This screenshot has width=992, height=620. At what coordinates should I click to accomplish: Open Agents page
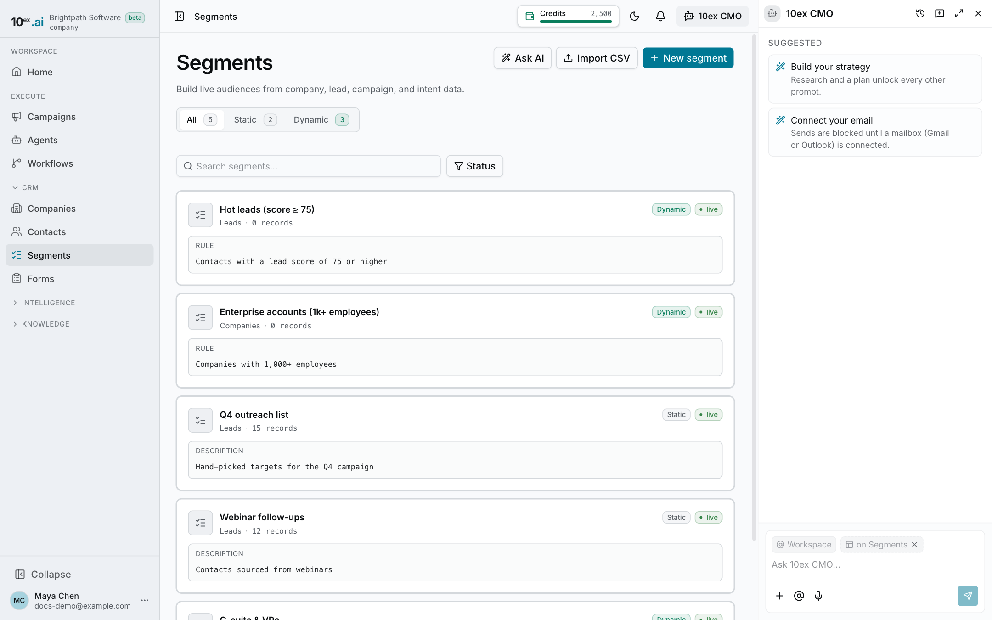tap(79, 140)
